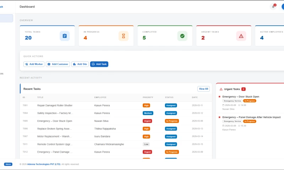The width and height of the screenshot is (284, 170).
Task: Click the Total Tasks value 20
Action: [x=28, y=38]
